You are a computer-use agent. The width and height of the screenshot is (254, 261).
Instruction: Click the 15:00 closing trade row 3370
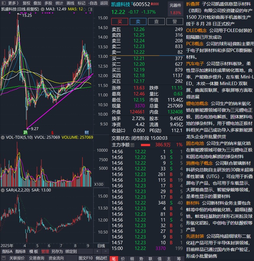click(147, 248)
